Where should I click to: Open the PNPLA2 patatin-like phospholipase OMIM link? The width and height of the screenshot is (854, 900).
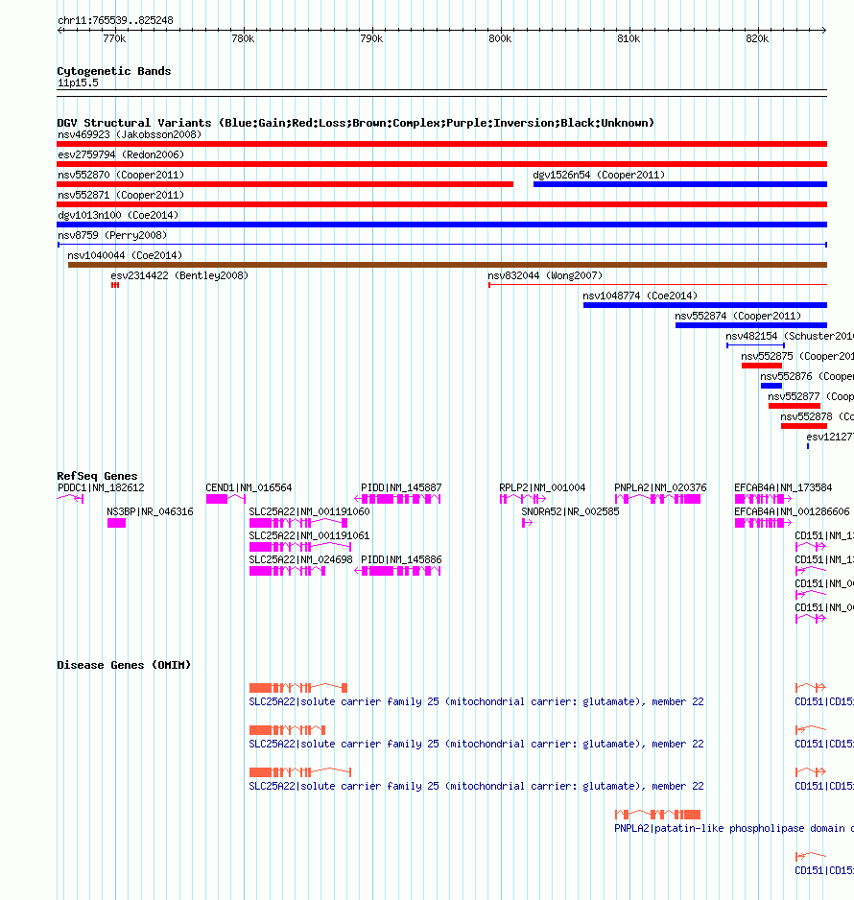tap(734, 828)
